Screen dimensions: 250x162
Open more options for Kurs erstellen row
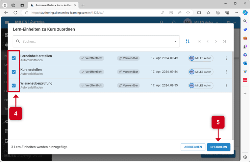[x=226, y=72]
